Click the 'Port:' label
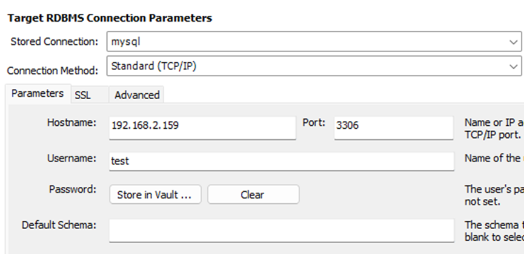Screen dimensions: 524x254 [x=314, y=123]
